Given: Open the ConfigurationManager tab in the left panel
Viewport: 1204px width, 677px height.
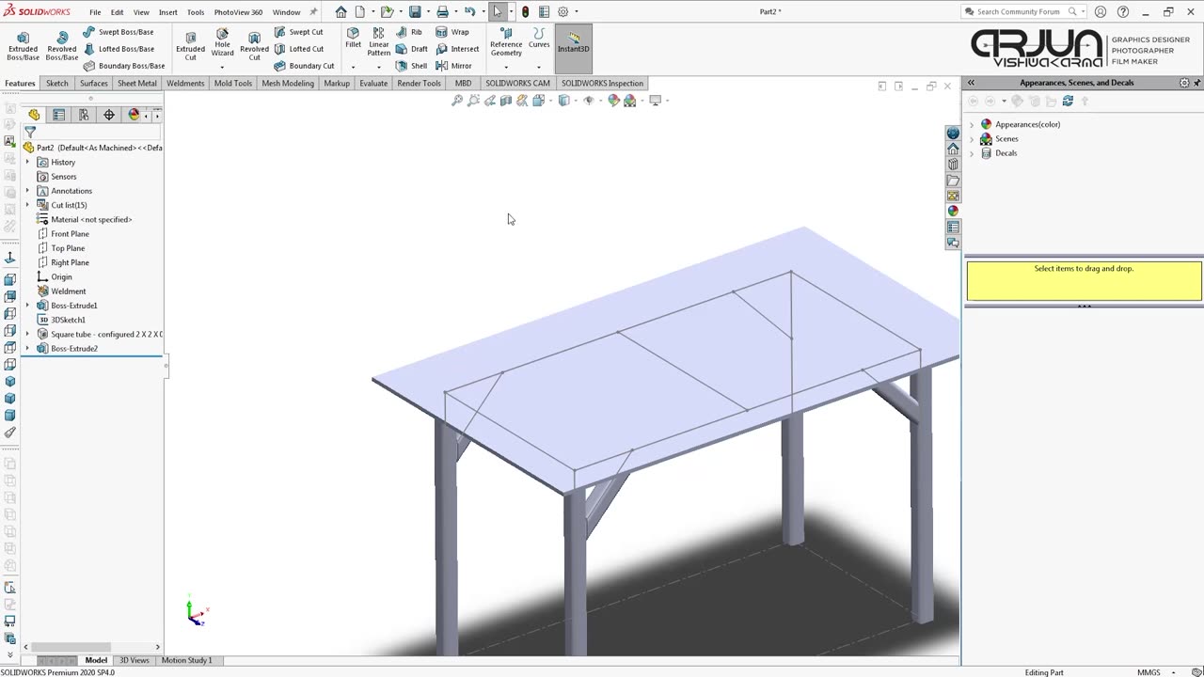Looking at the screenshot, I should [x=84, y=115].
